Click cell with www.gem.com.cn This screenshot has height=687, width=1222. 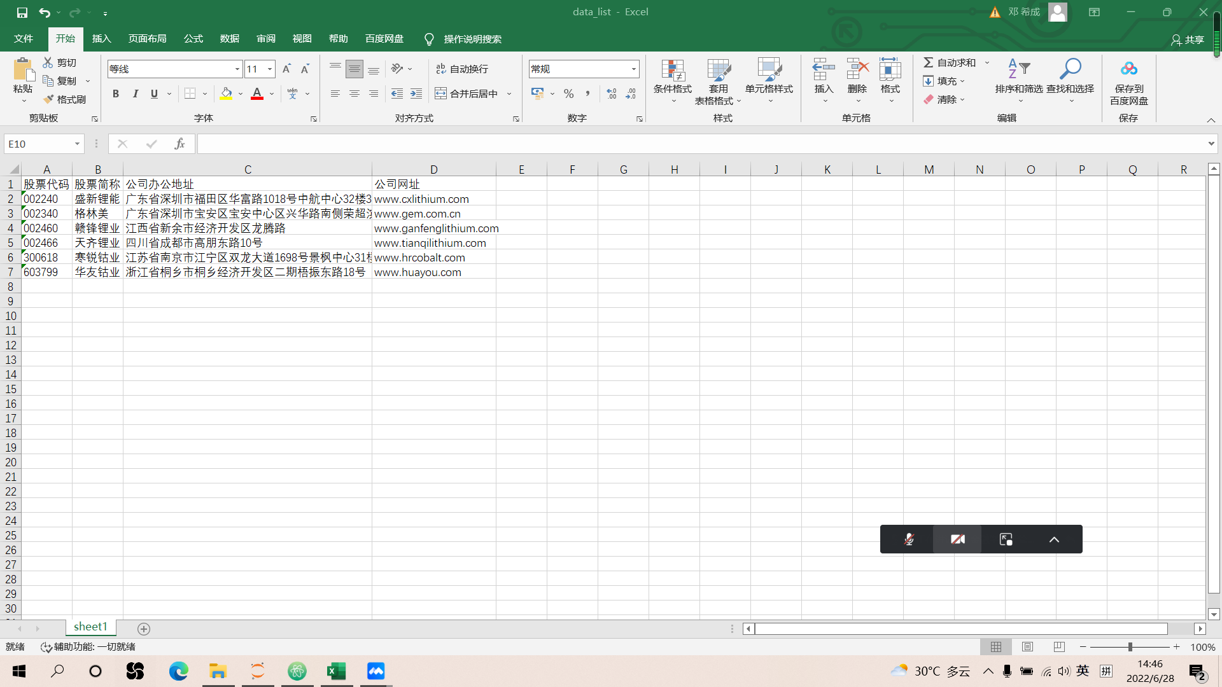[x=433, y=214]
